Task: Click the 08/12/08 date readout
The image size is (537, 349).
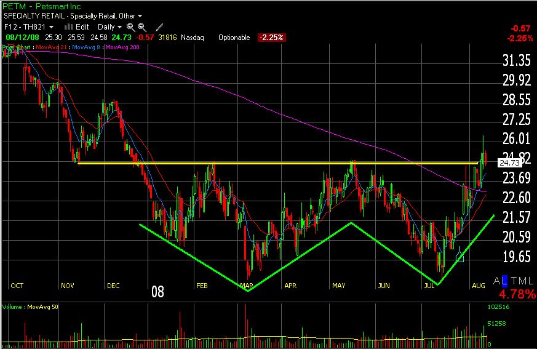Action: [22, 38]
